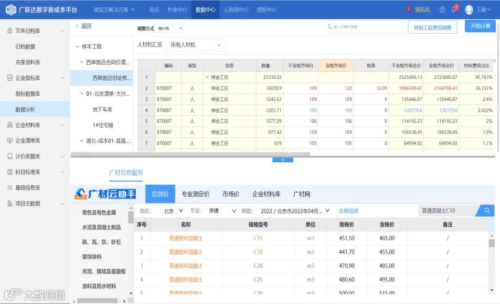Viewport: 500px width, 304px height.
Task: Click the blue panel collapse arrow handle
Action: [x=283, y=160]
